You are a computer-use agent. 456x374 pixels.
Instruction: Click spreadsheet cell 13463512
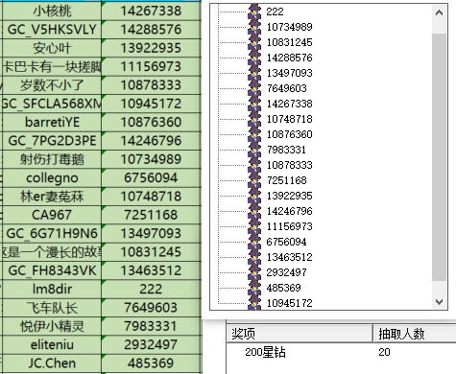click(151, 270)
